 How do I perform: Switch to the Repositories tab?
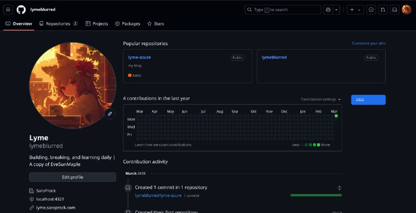[58, 24]
